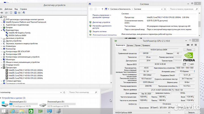Open the Windows Store taskbar icon
This screenshot has width=204, height=114.
tap(31, 111)
